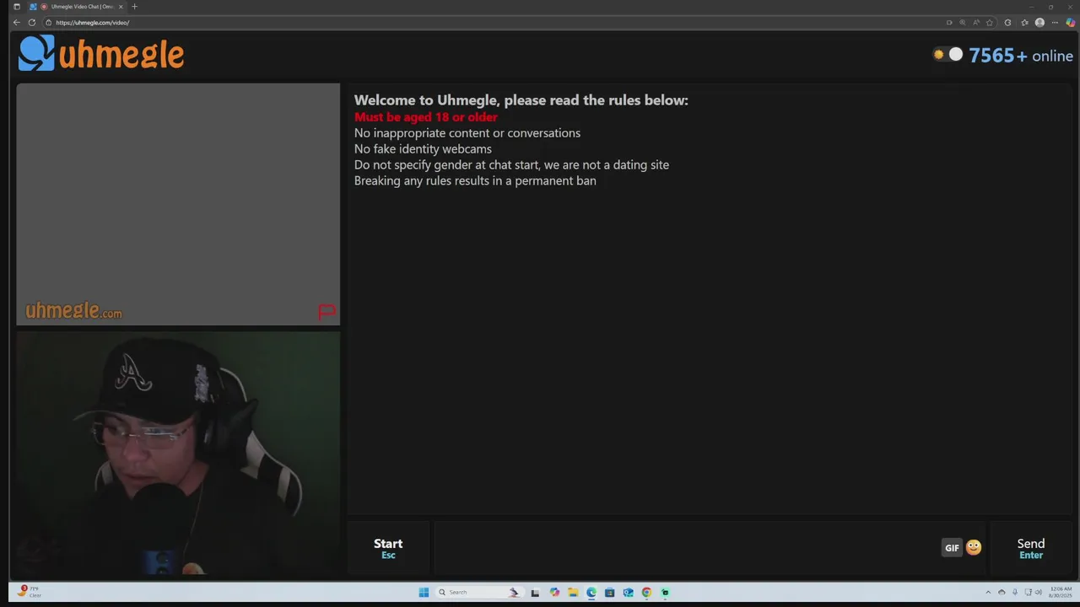Launch Copilot from the taskbar
The width and height of the screenshot is (1080, 607).
pos(554,592)
